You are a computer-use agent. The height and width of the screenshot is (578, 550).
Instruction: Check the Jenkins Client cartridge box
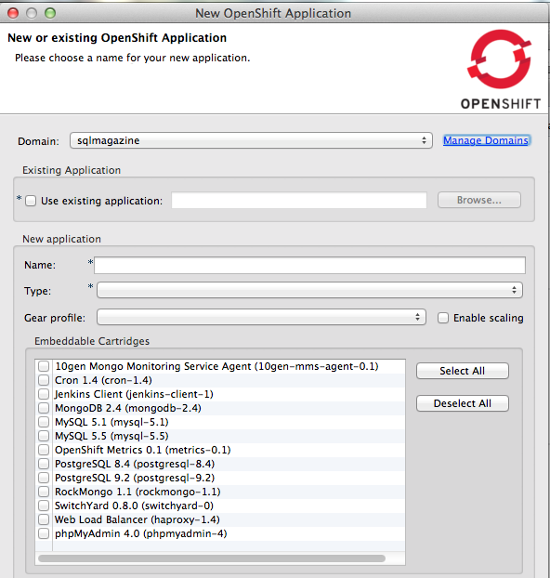pyautogui.click(x=44, y=394)
